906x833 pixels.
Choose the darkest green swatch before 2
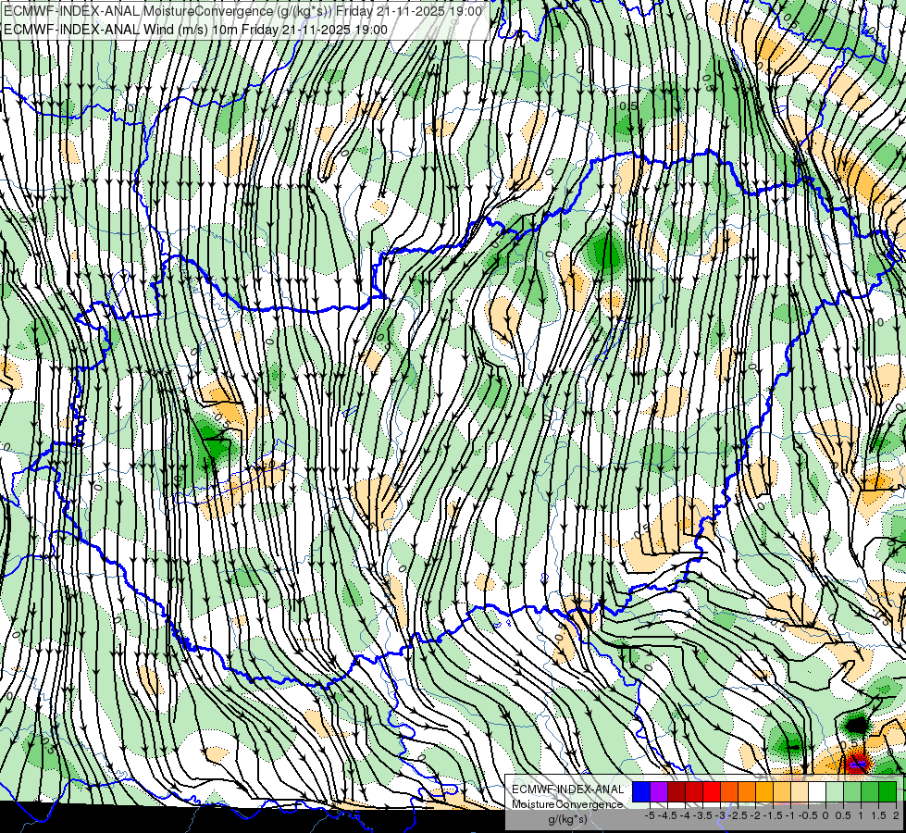tap(888, 792)
